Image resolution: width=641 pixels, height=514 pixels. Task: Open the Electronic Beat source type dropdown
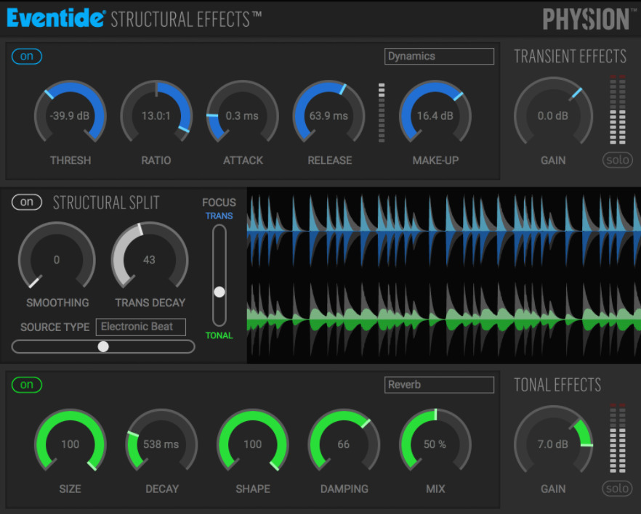(141, 327)
